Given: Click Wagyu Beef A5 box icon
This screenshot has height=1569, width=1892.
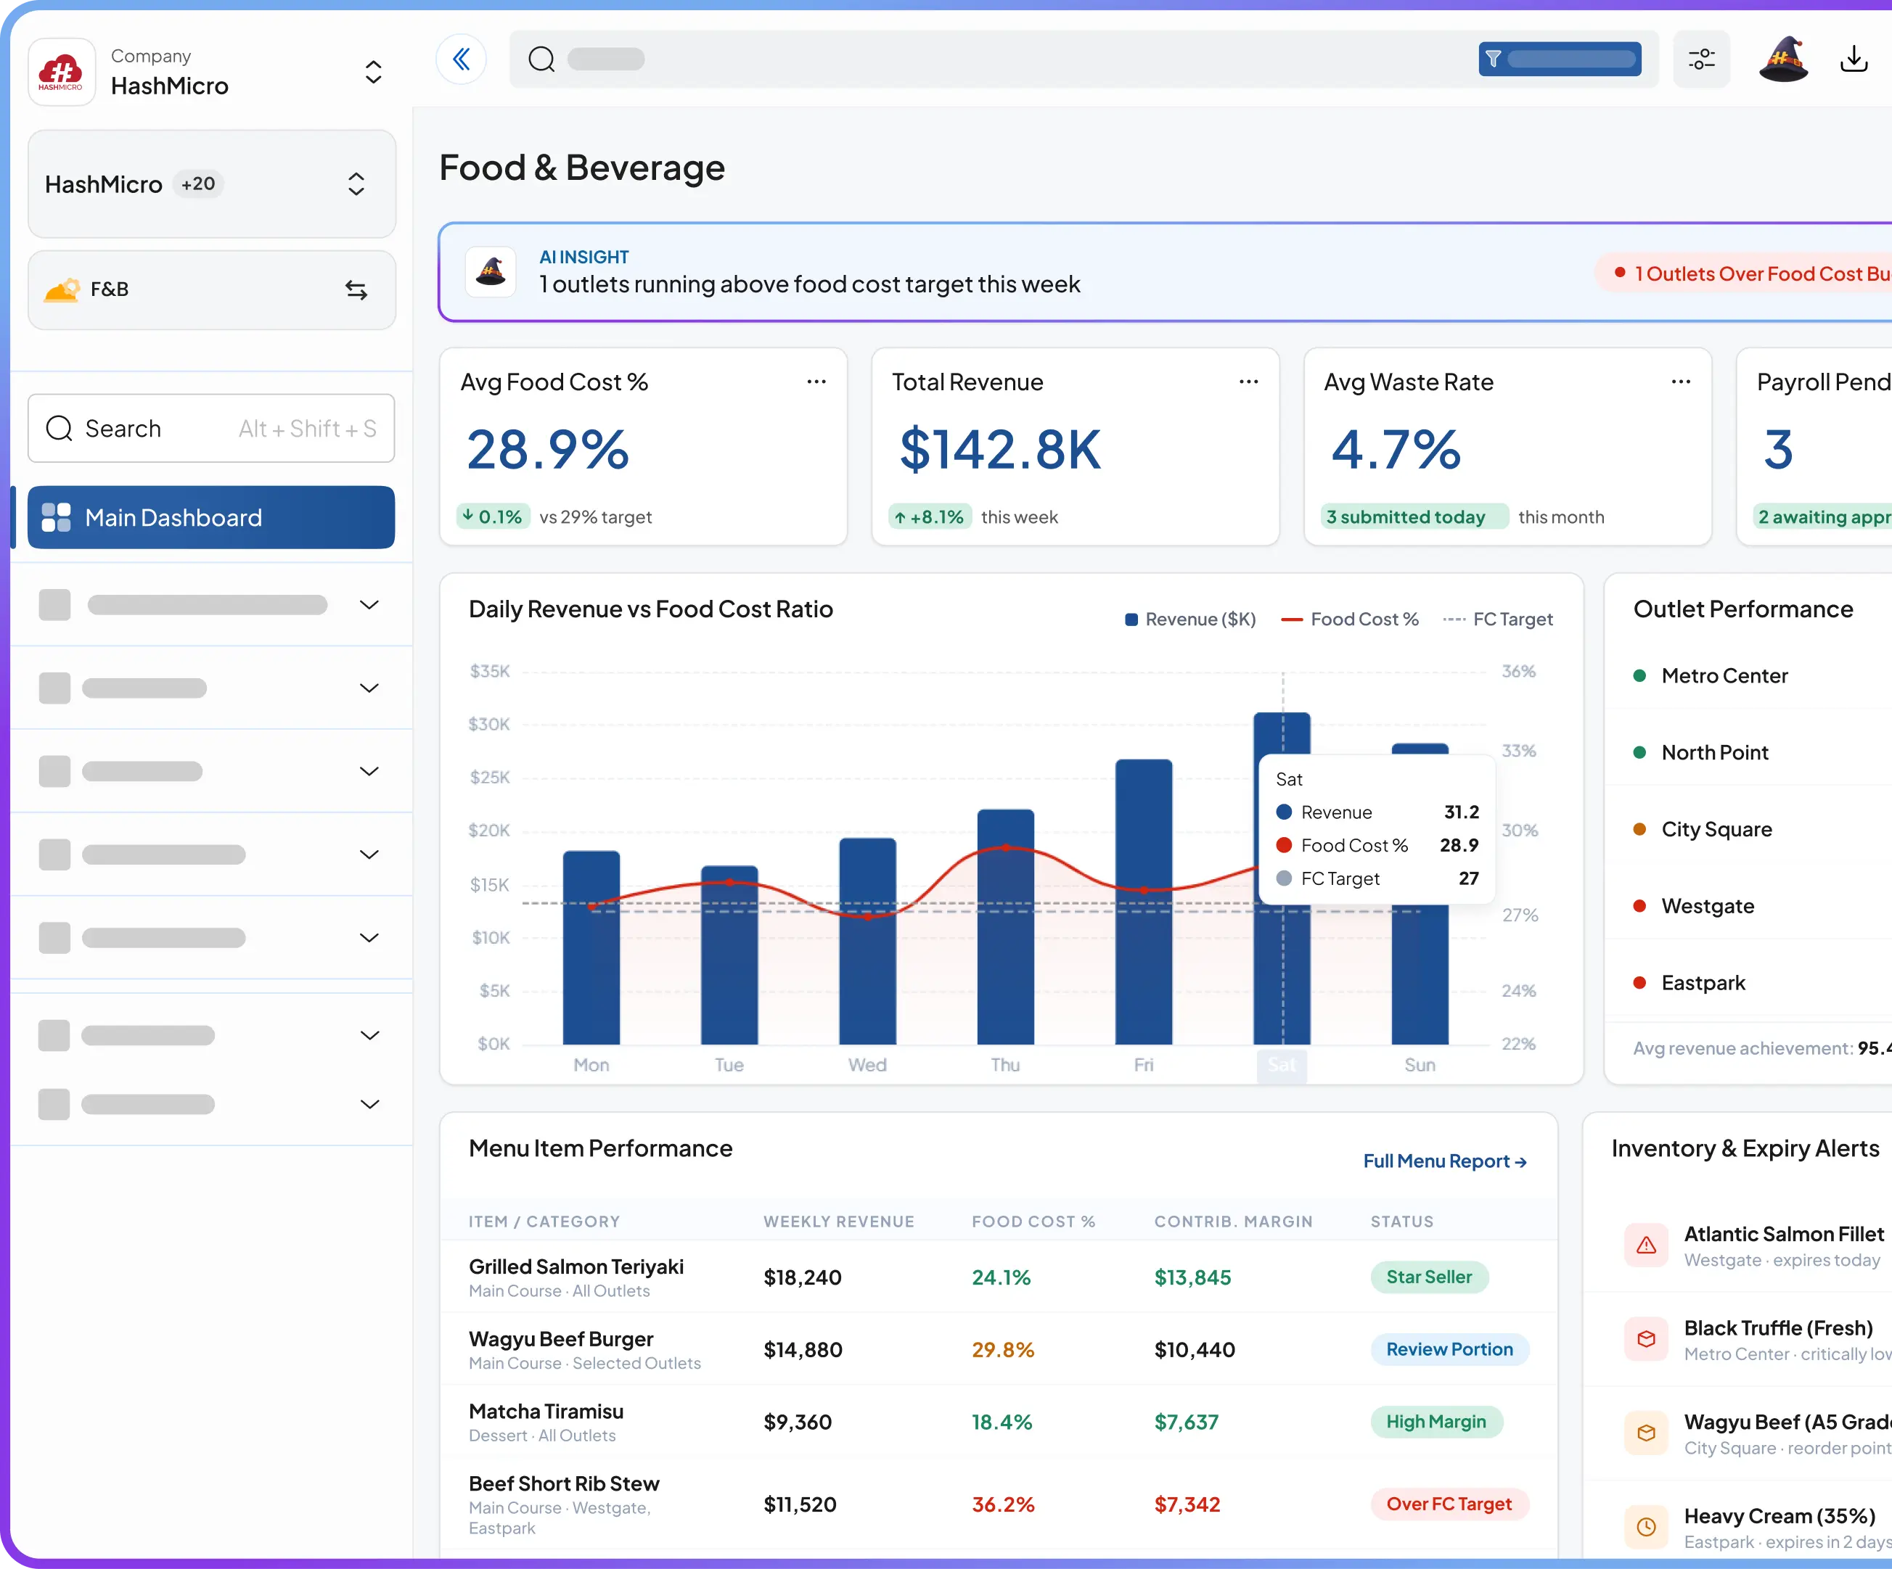Looking at the screenshot, I should (1646, 1433).
